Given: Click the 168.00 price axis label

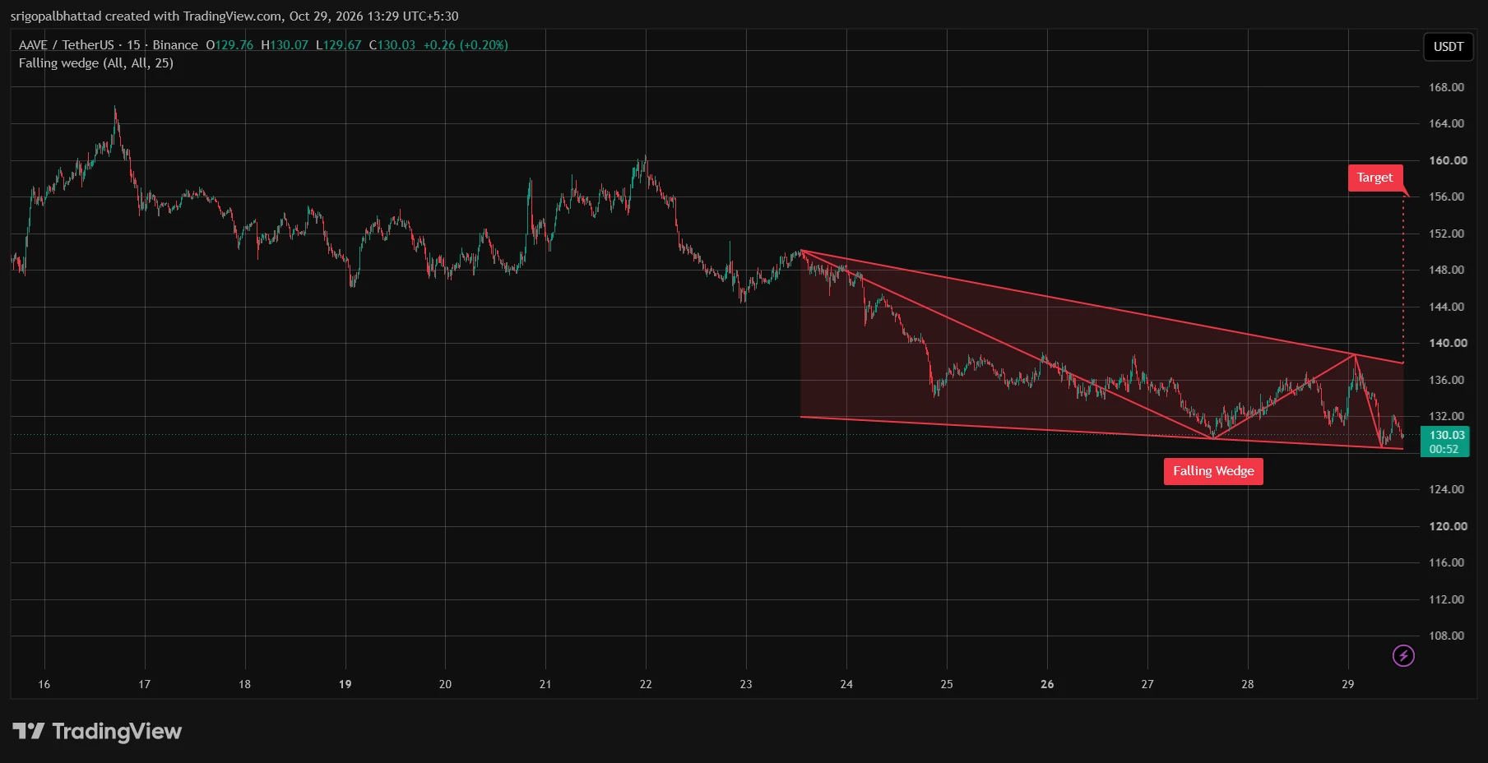Looking at the screenshot, I should tap(1446, 87).
